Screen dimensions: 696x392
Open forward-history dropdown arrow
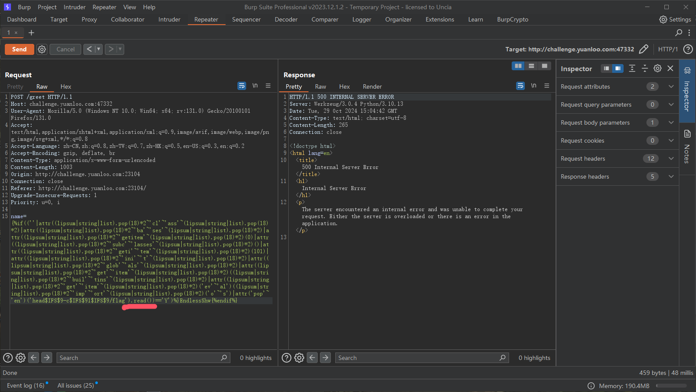click(x=120, y=49)
